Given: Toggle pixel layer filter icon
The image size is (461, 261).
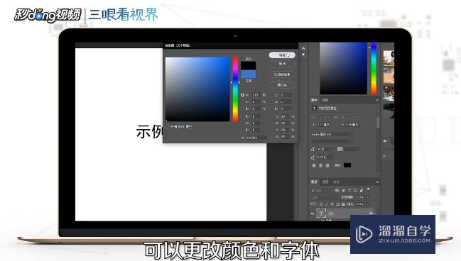Looking at the screenshot, I should (x=337, y=190).
